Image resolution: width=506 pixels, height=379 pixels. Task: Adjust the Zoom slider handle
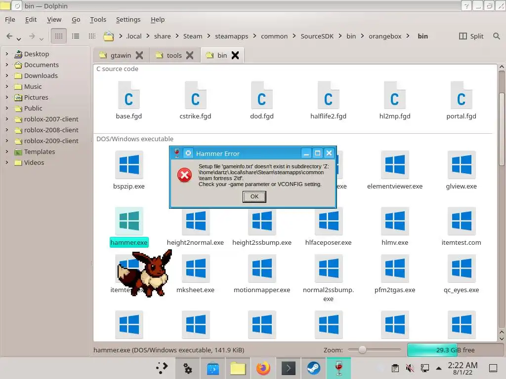click(362, 350)
